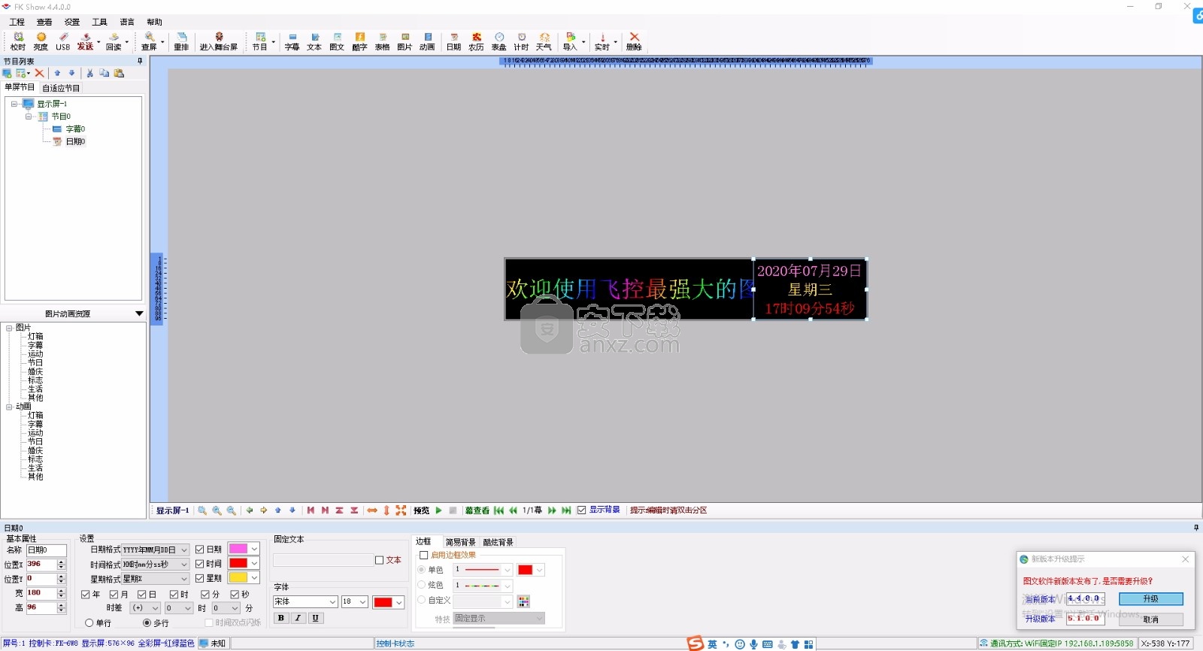Switch to the 自适应节目 tab

coord(62,88)
